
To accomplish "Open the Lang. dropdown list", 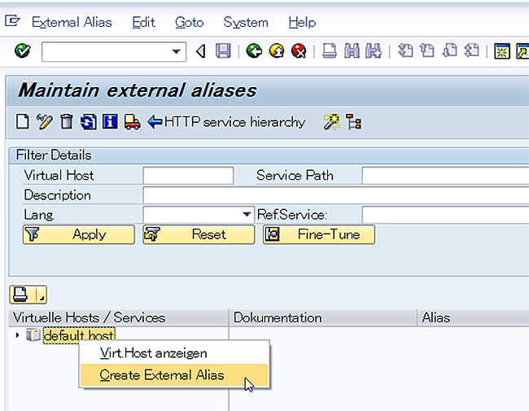I will 247,214.
